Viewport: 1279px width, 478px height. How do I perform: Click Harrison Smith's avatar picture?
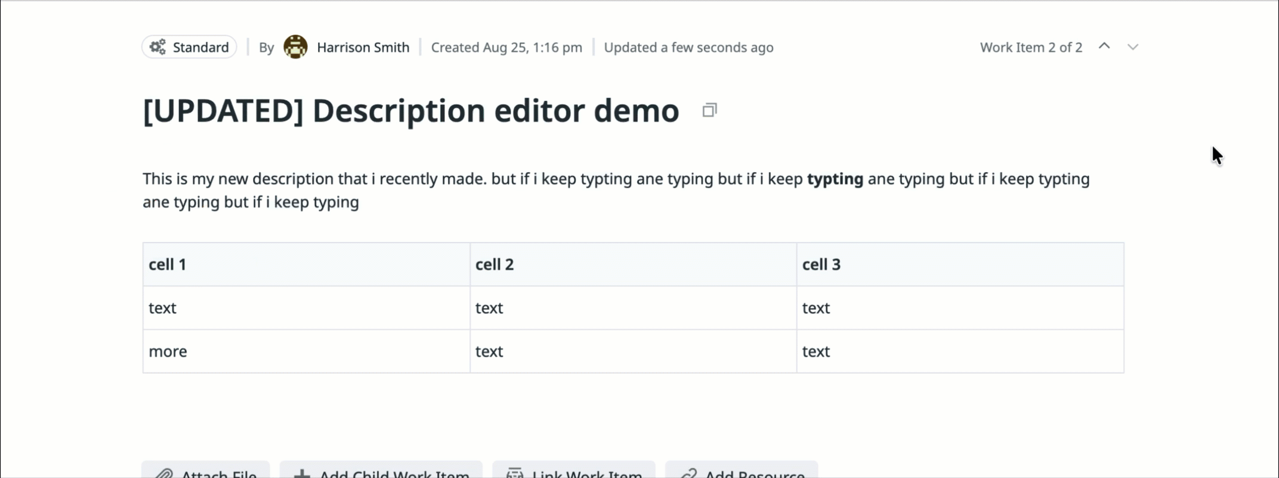coord(295,47)
